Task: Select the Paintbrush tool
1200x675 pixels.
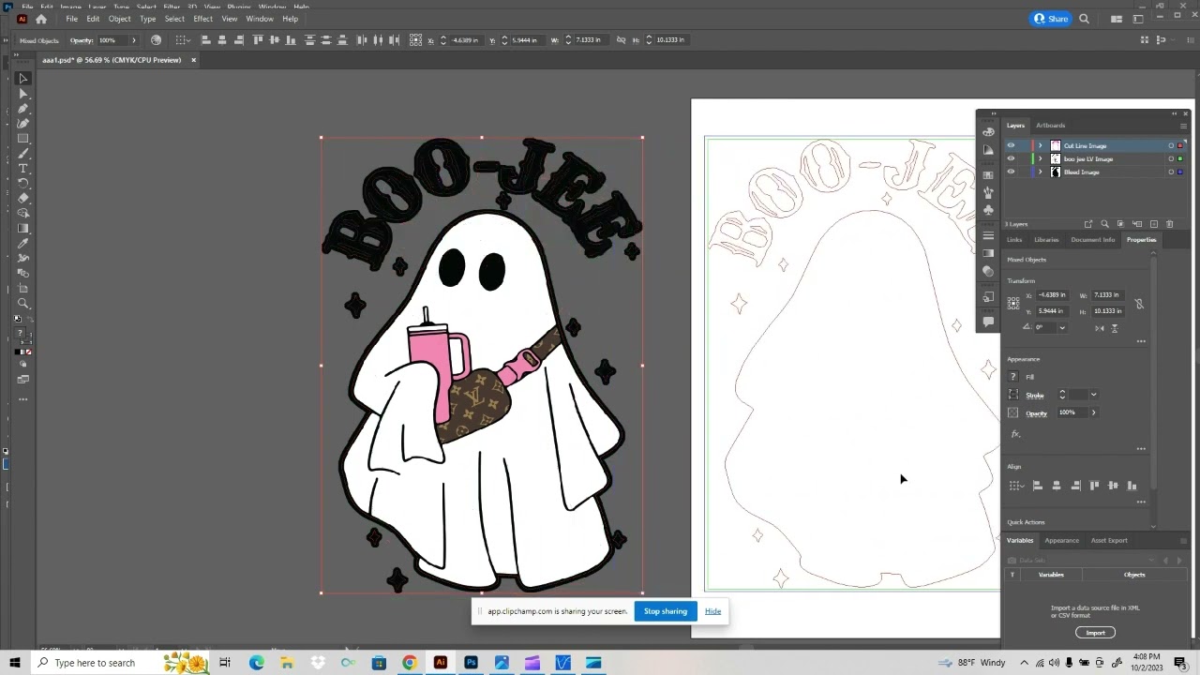Action: point(23,154)
